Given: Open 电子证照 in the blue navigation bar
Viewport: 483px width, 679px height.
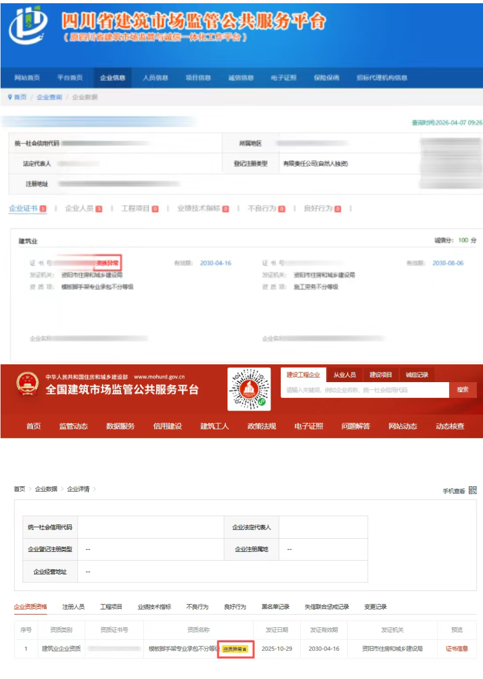Looking at the screenshot, I should point(284,78).
